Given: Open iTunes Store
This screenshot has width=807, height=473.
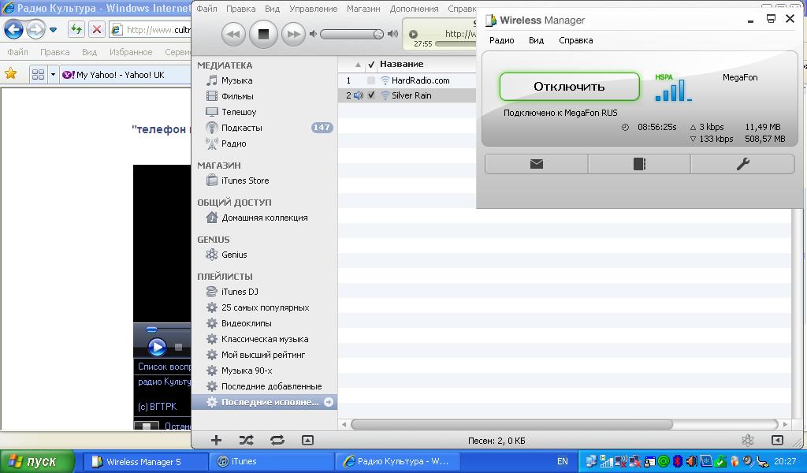Looking at the screenshot, I should click(237, 181).
